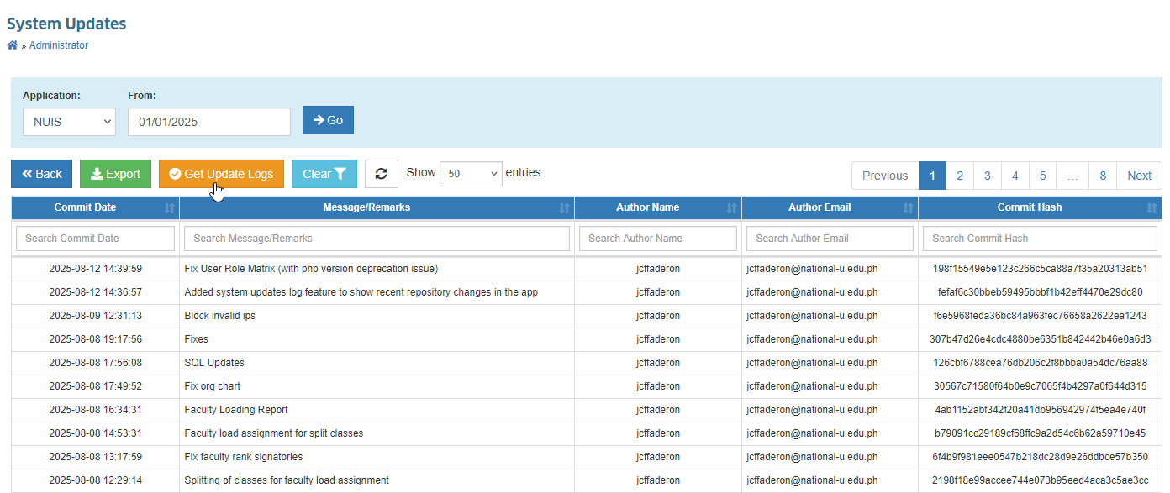Open the Administrator breadcrumb link
The image size is (1170, 493).
tap(59, 45)
